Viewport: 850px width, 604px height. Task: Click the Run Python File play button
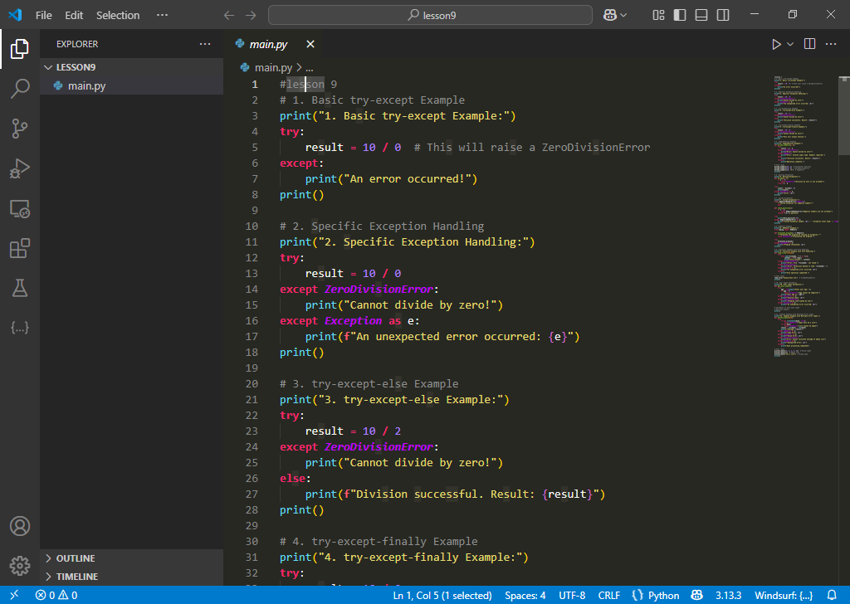pos(776,44)
